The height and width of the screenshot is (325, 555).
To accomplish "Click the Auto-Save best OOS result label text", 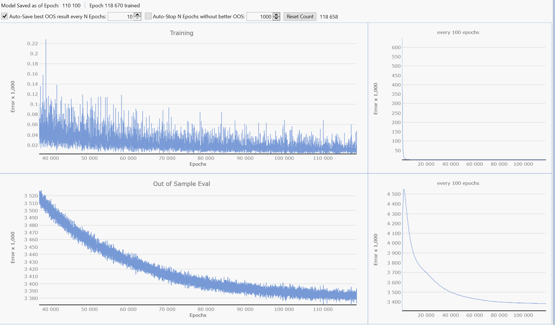I will click(x=58, y=17).
